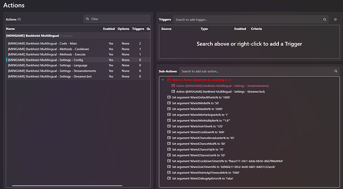Viewport: 343px width, 189px height.
Task: Click icon for %heistDefaultPoints% argument
Action: pos(169,97)
